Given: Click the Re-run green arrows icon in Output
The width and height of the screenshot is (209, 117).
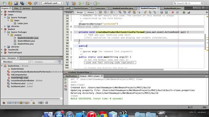Looking at the screenshot, I should pyautogui.click(x=66, y=79).
